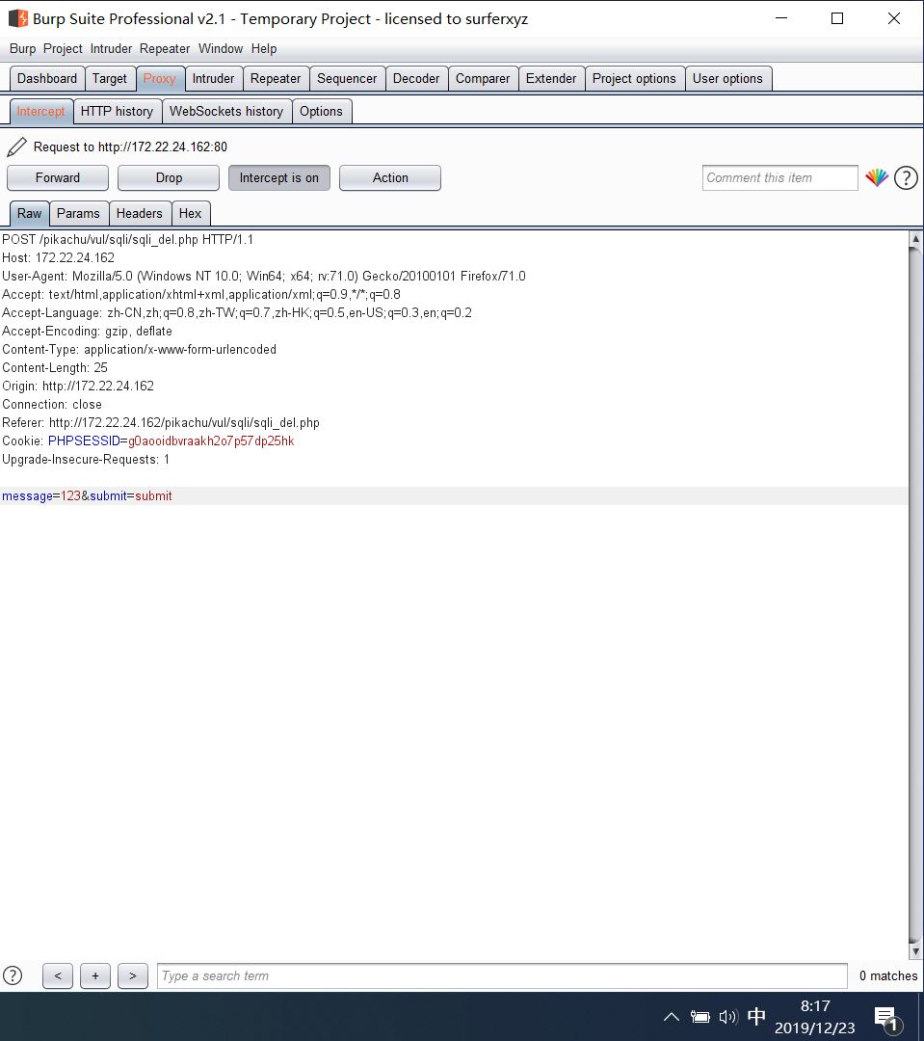Switch to the Repeater tool tab
Image resolution: width=924 pixels, height=1041 pixels.
276,78
